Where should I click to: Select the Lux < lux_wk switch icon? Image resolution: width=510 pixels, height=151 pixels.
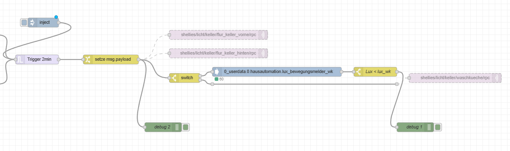(358, 72)
